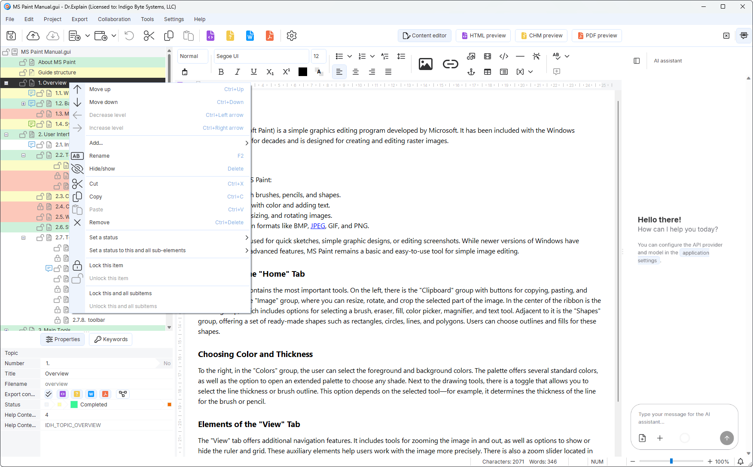Image resolution: width=753 pixels, height=467 pixels.
Task: Open the Collaboration menu
Action: [114, 19]
